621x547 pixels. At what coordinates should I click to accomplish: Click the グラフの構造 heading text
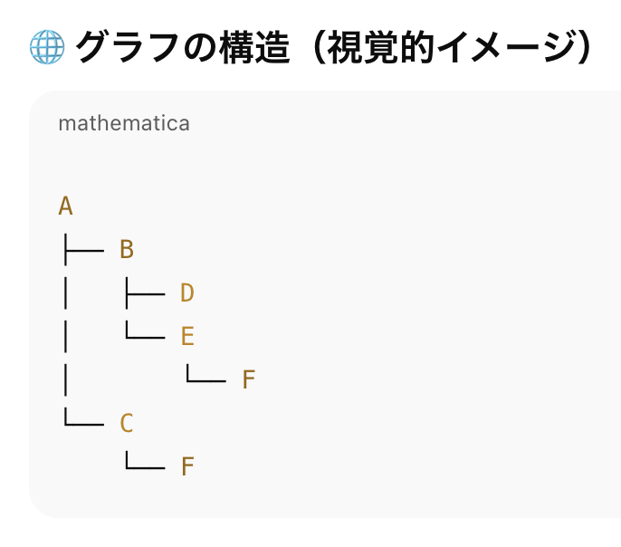coord(183,47)
